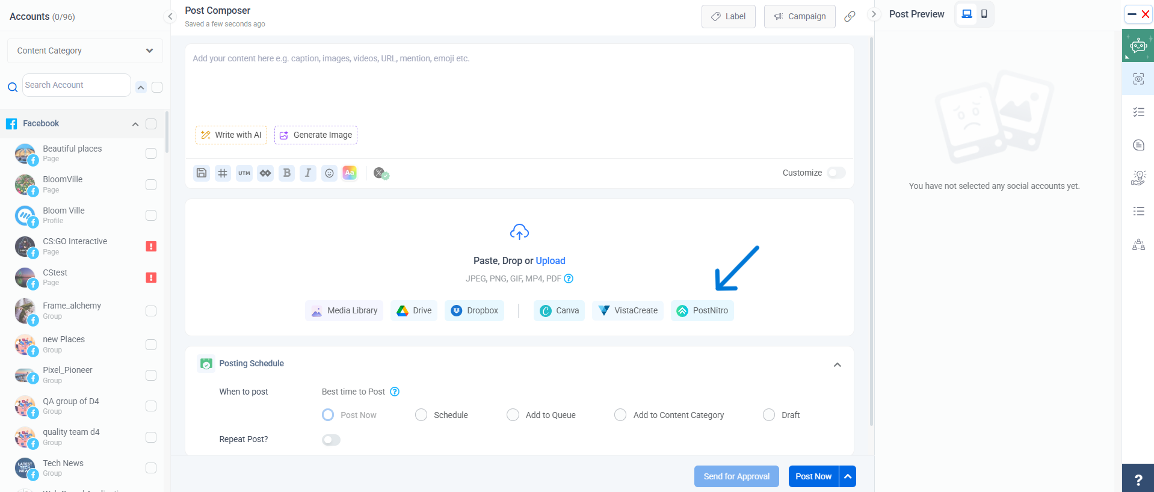Viewport: 1154px width, 492px height.
Task: Select the Schedule radio option
Action: [x=421, y=415]
